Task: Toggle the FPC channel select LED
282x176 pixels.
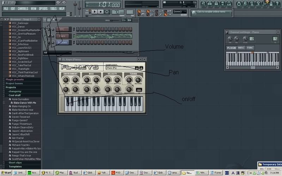Action: (x=74, y=29)
